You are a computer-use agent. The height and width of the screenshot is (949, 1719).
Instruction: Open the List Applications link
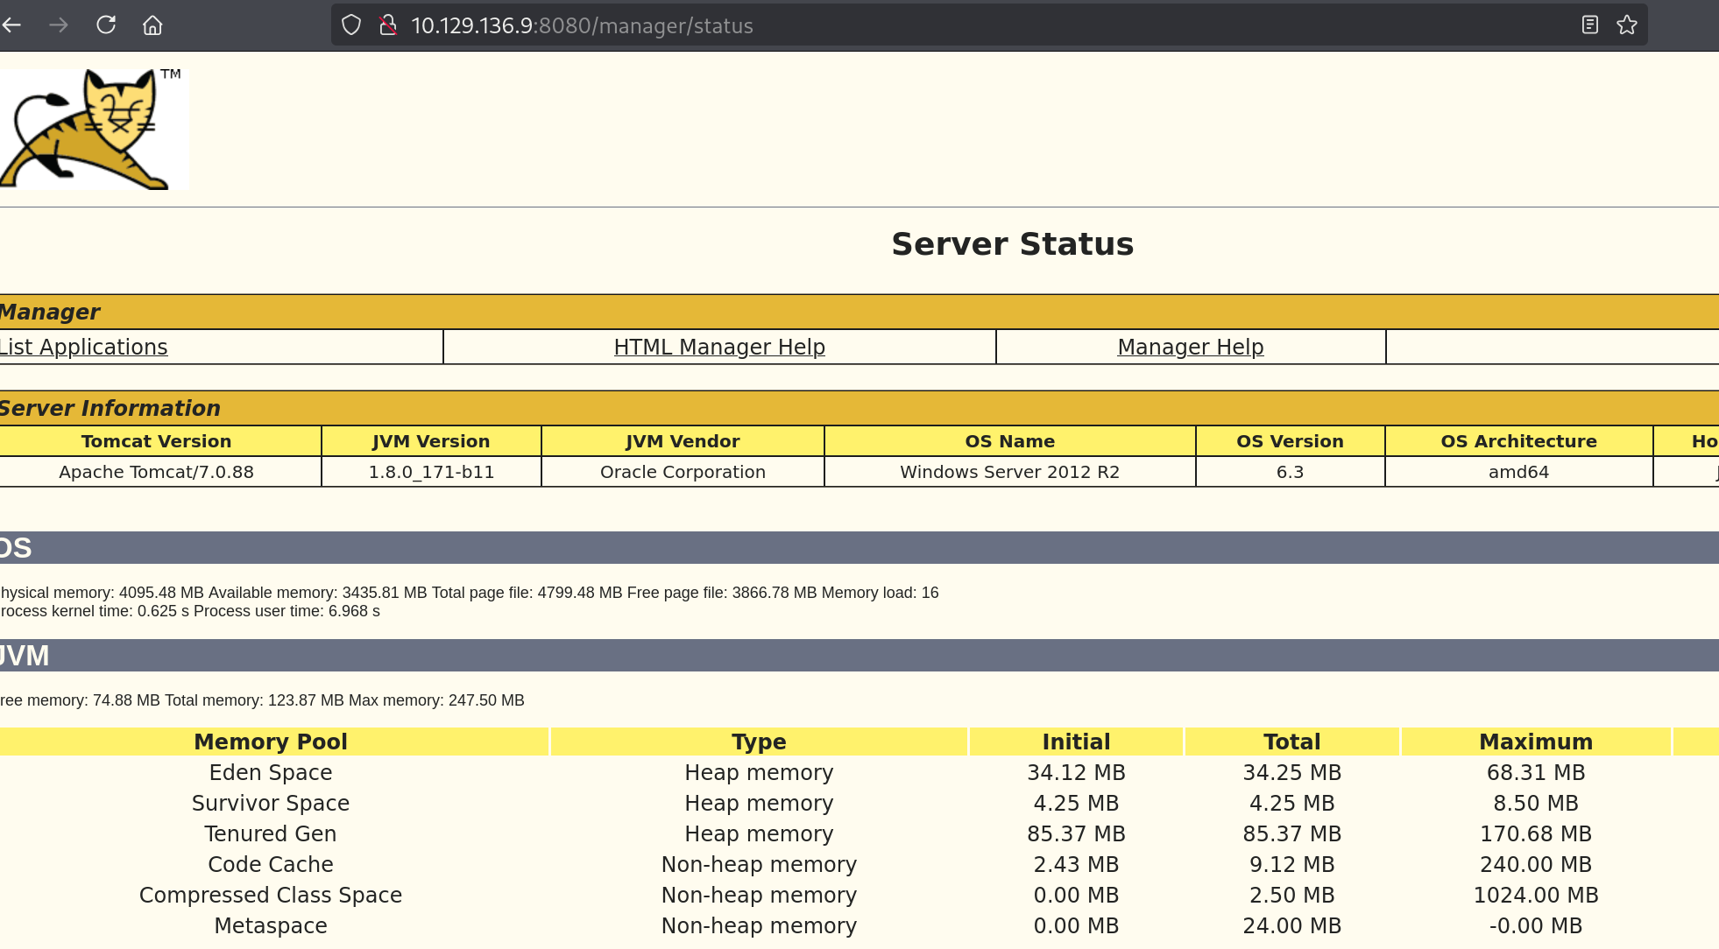coord(84,348)
